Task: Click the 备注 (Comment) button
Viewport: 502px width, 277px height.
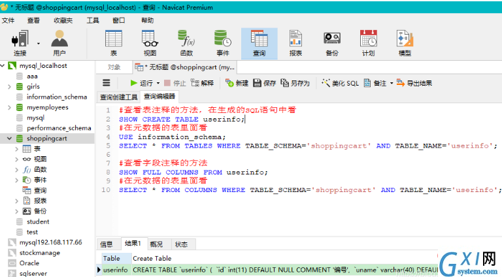Action: [375, 83]
